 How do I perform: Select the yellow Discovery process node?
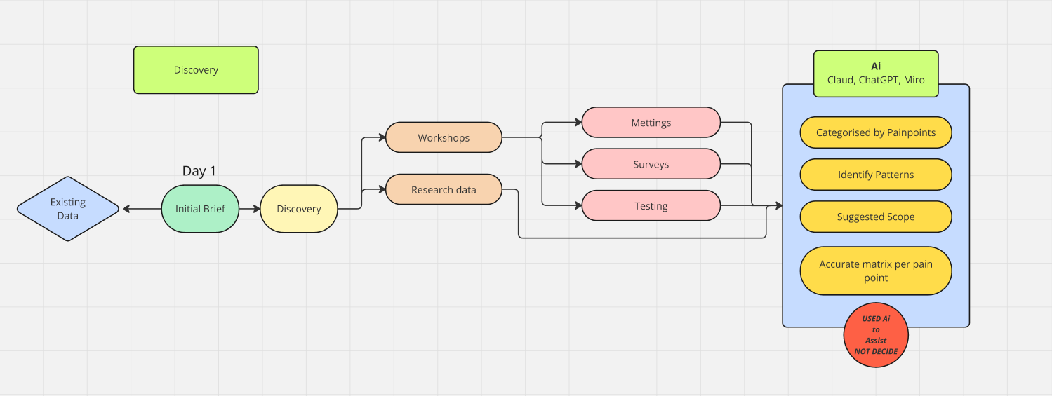pos(299,209)
